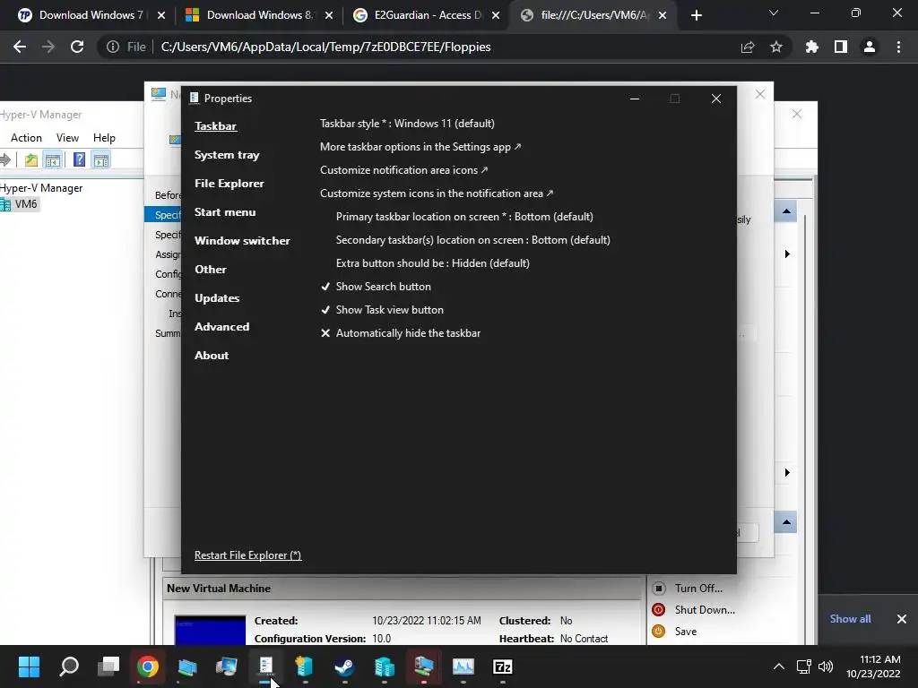Click share this page icon in address bar
918x688 pixels.
(748, 47)
